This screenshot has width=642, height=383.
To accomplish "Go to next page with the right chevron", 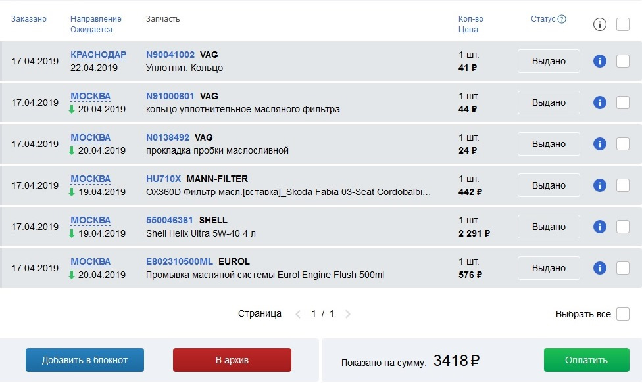I will (x=347, y=314).
